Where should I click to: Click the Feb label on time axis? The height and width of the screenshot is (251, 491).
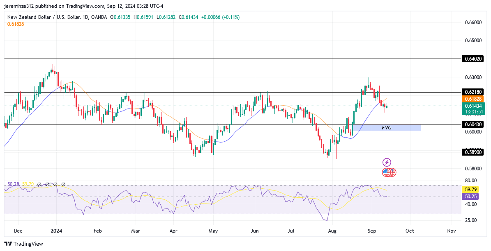point(98,231)
